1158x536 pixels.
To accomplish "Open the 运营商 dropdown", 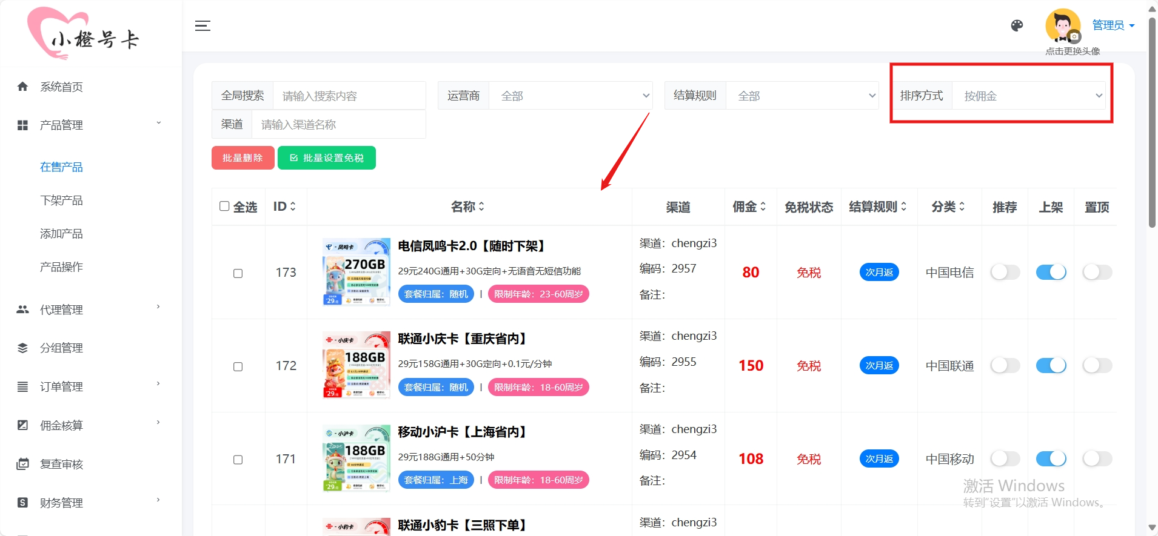I will [571, 96].
